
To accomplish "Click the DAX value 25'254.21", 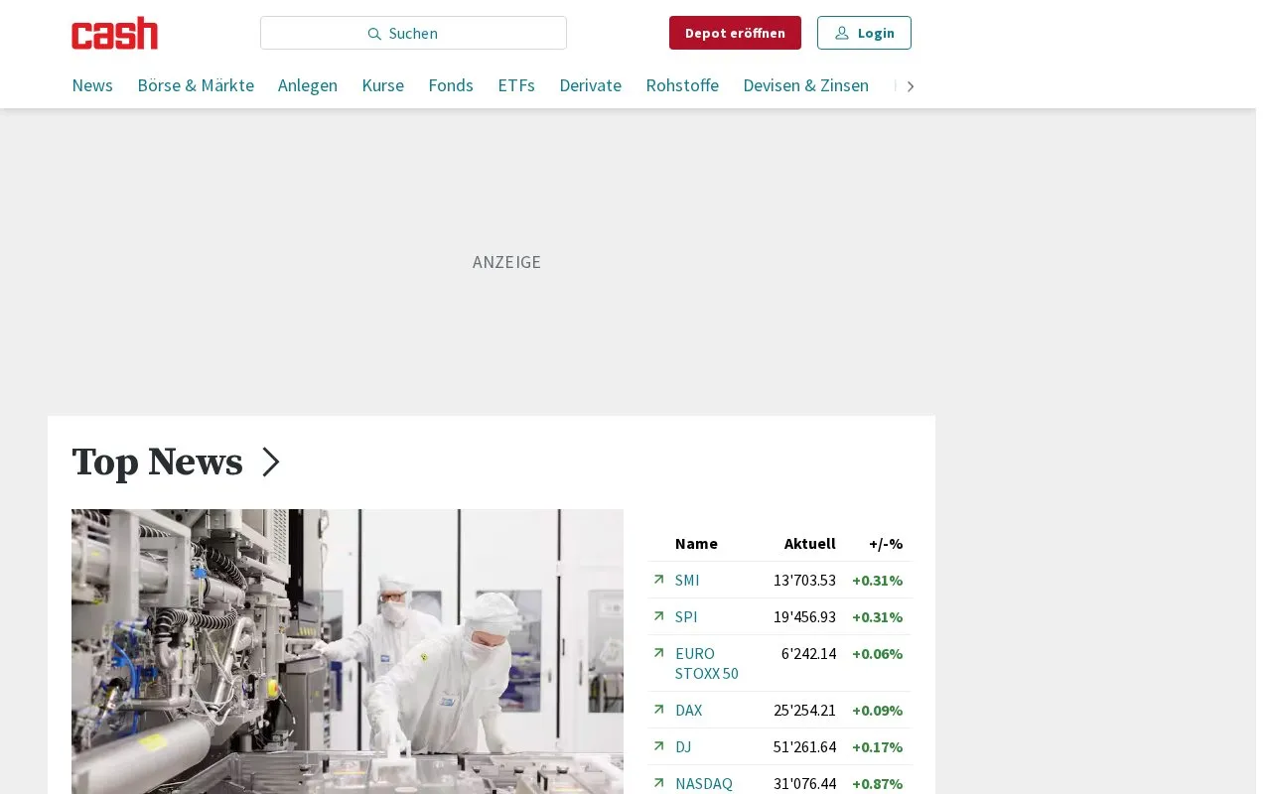I will [804, 710].
